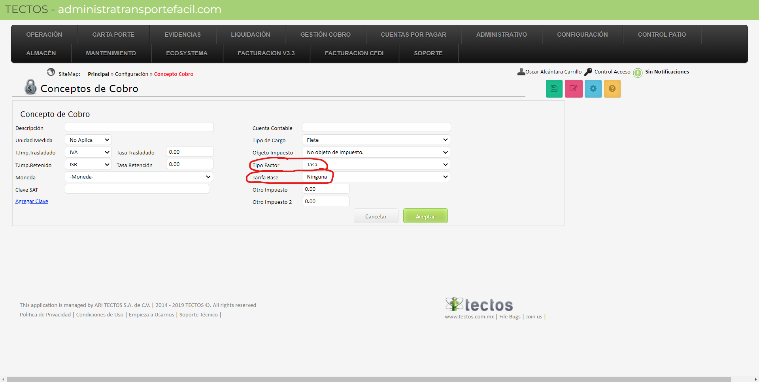The height and width of the screenshot is (382, 759).
Task: Expand the Moneda selector
Action: (x=139, y=177)
